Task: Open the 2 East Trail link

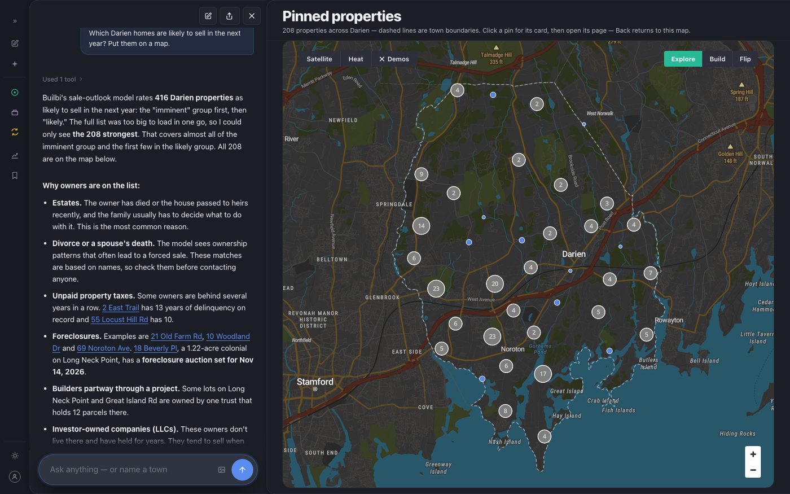Action: 121,308
